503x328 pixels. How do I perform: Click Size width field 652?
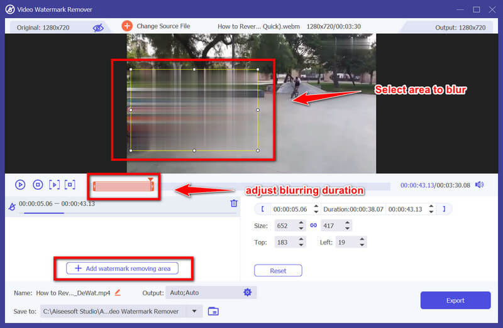285,226
